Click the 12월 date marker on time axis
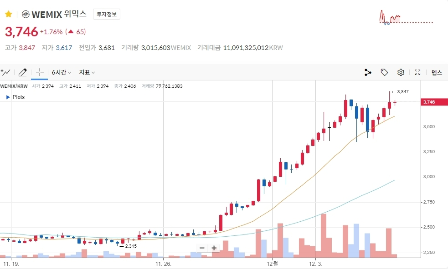This screenshot has width=448, height=269. [272, 263]
